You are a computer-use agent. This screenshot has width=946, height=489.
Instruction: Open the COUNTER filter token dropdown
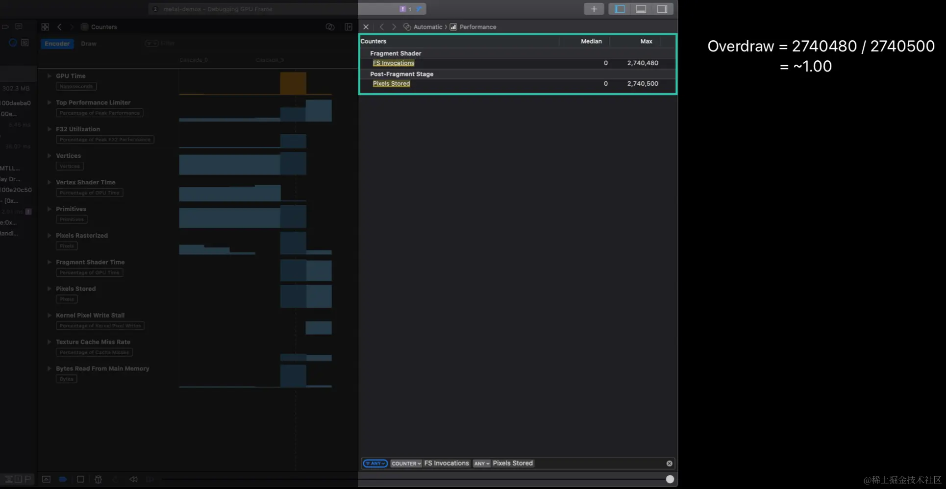coord(406,463)
